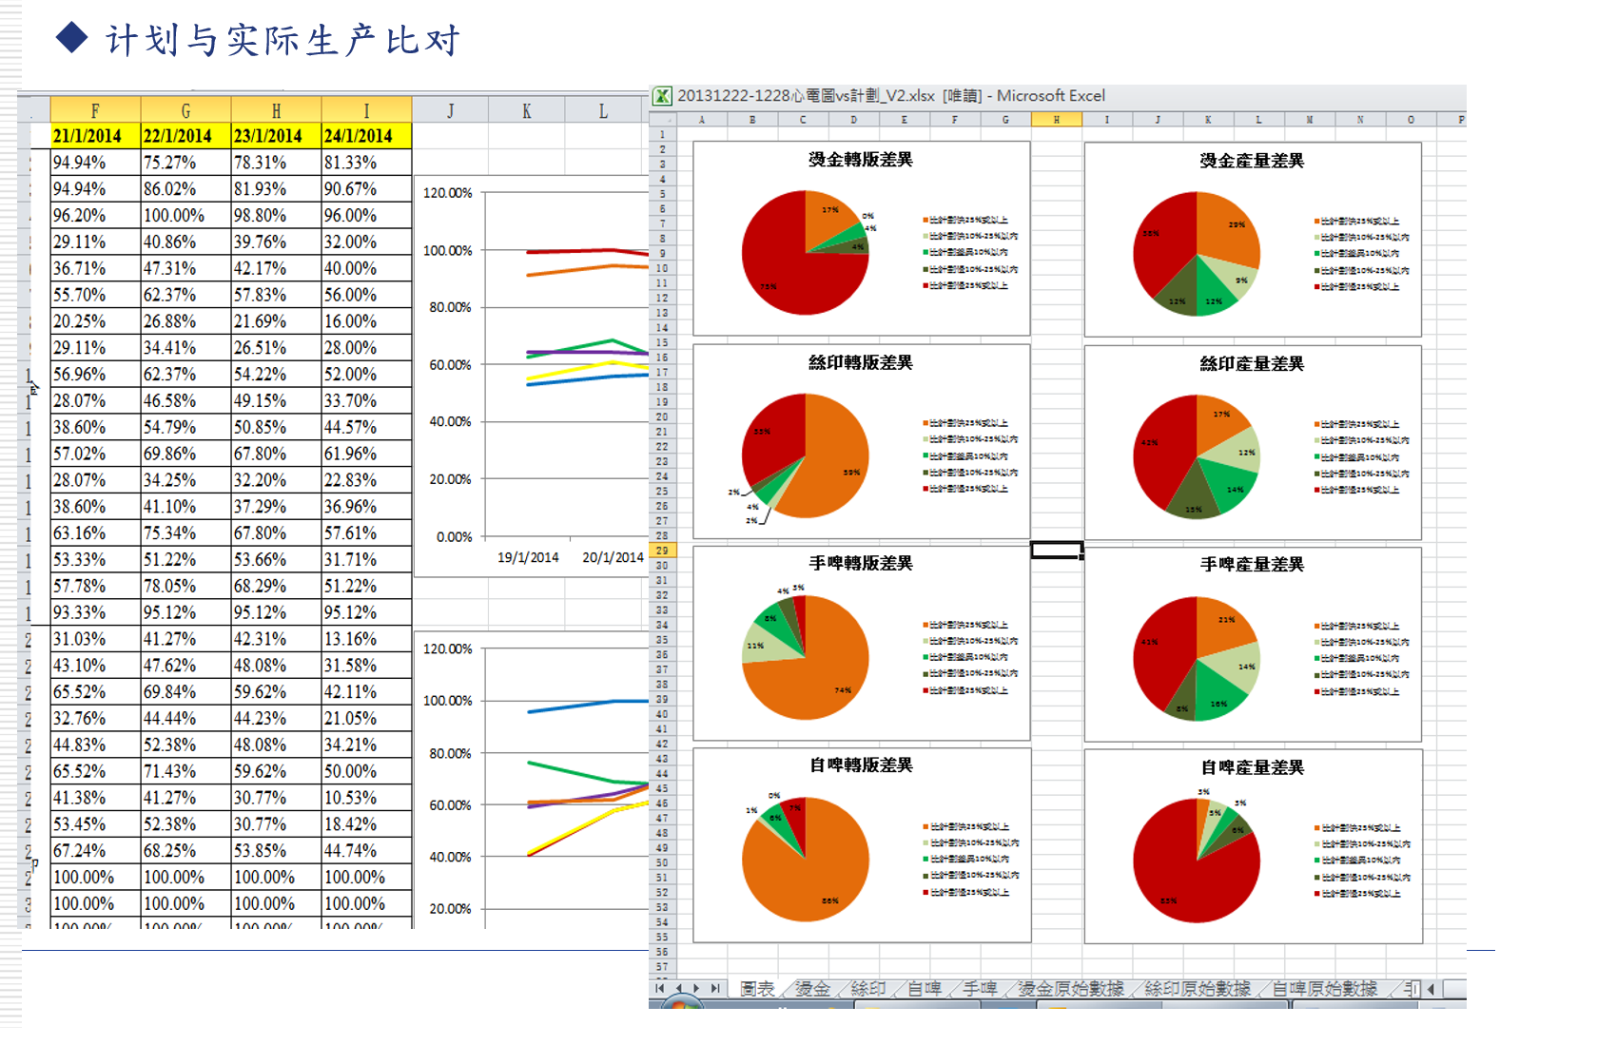Jump to first sheet with navigation arrow
Screen dimensions: 1597x1045
(x=660, y=989)
